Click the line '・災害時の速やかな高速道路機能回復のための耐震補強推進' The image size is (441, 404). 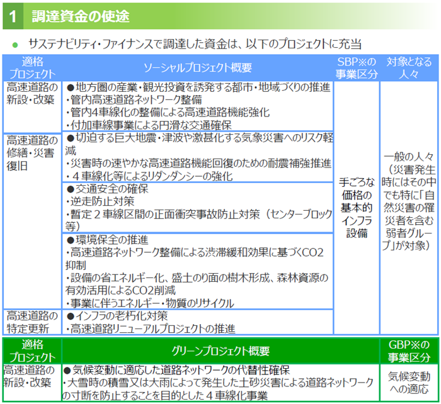(198, 163)
